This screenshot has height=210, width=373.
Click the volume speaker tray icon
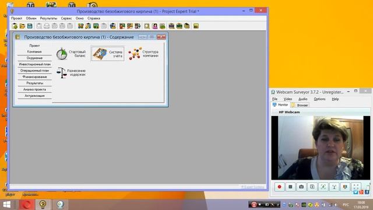tap(336, 205)
